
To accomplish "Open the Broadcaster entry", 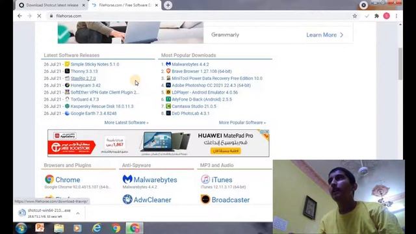I will pos(231,200).
